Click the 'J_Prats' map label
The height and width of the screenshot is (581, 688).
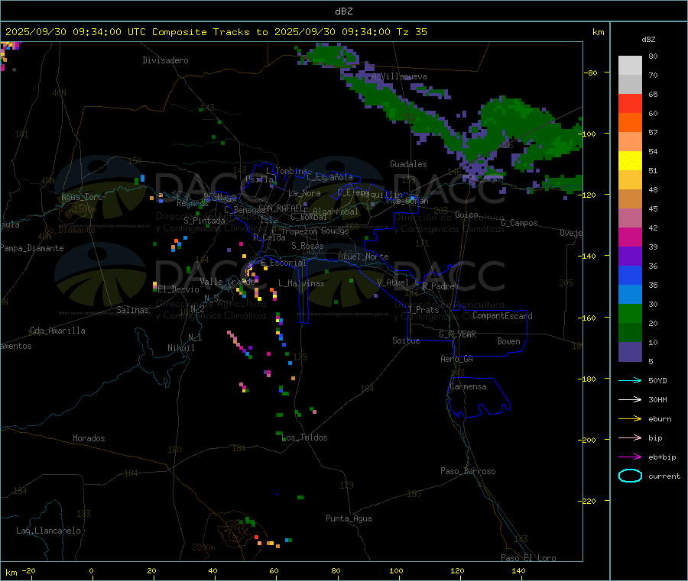(423, 310)
